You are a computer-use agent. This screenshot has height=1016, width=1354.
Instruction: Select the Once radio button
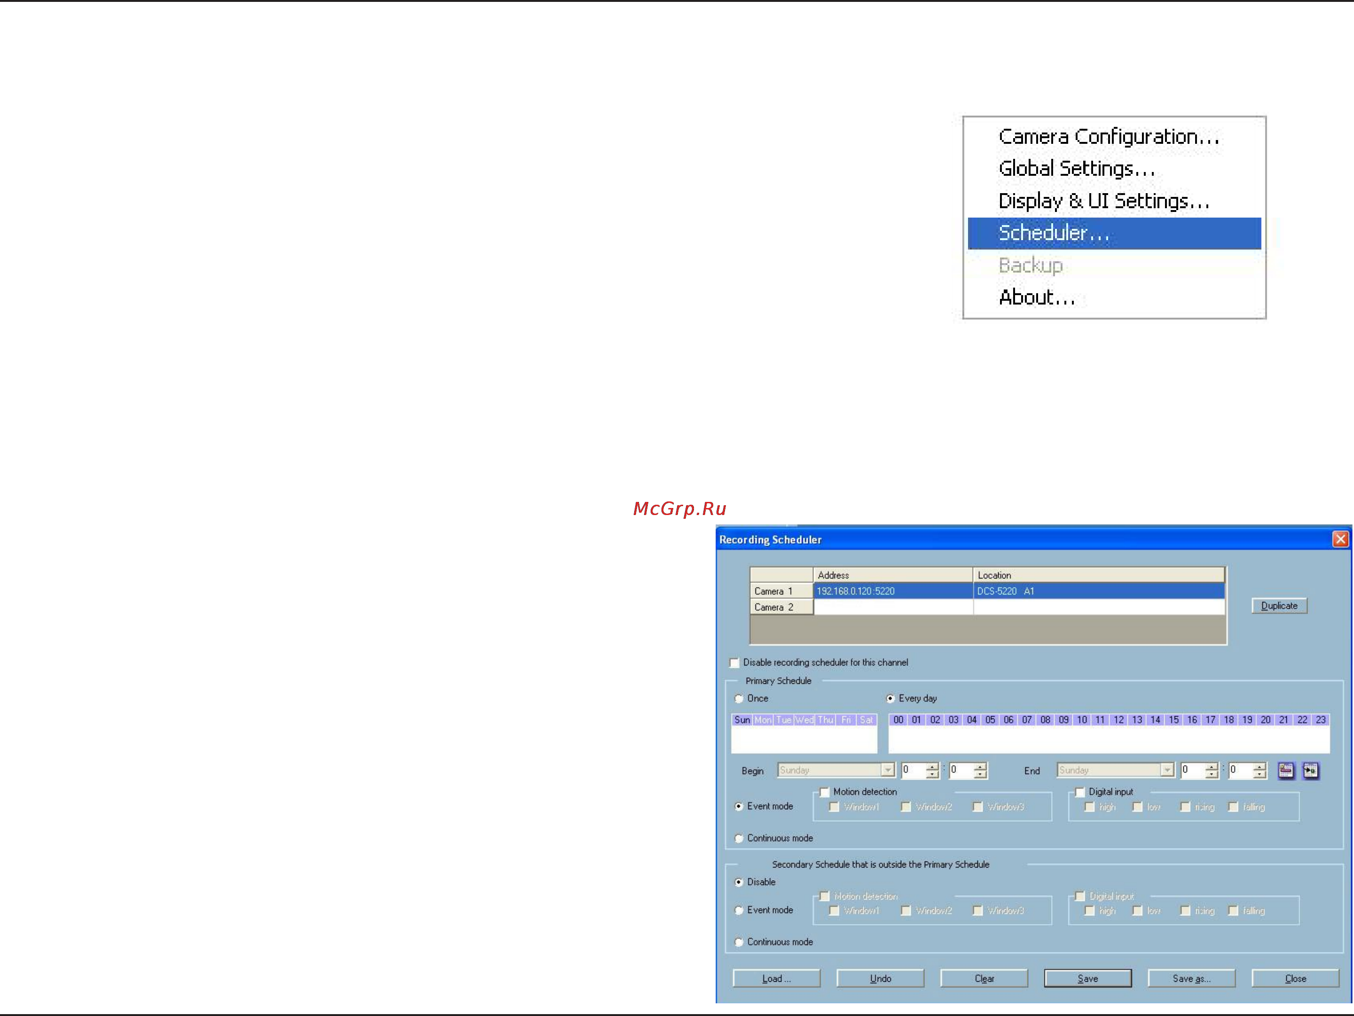click(x=740, y=698)
